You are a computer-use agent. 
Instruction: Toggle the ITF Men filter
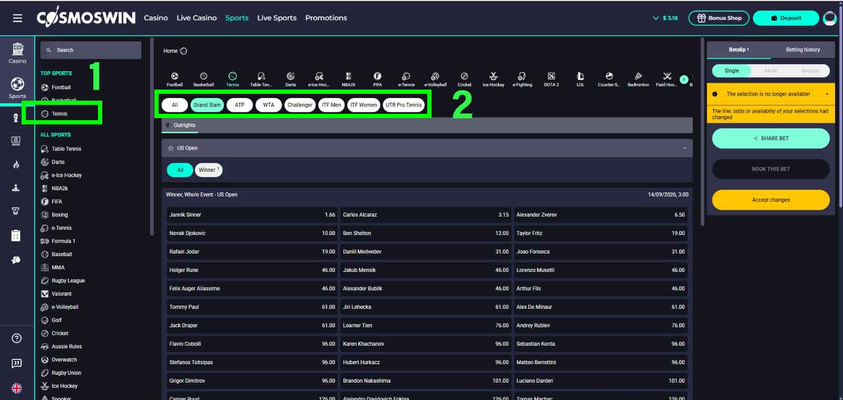(x=331, y=105)
